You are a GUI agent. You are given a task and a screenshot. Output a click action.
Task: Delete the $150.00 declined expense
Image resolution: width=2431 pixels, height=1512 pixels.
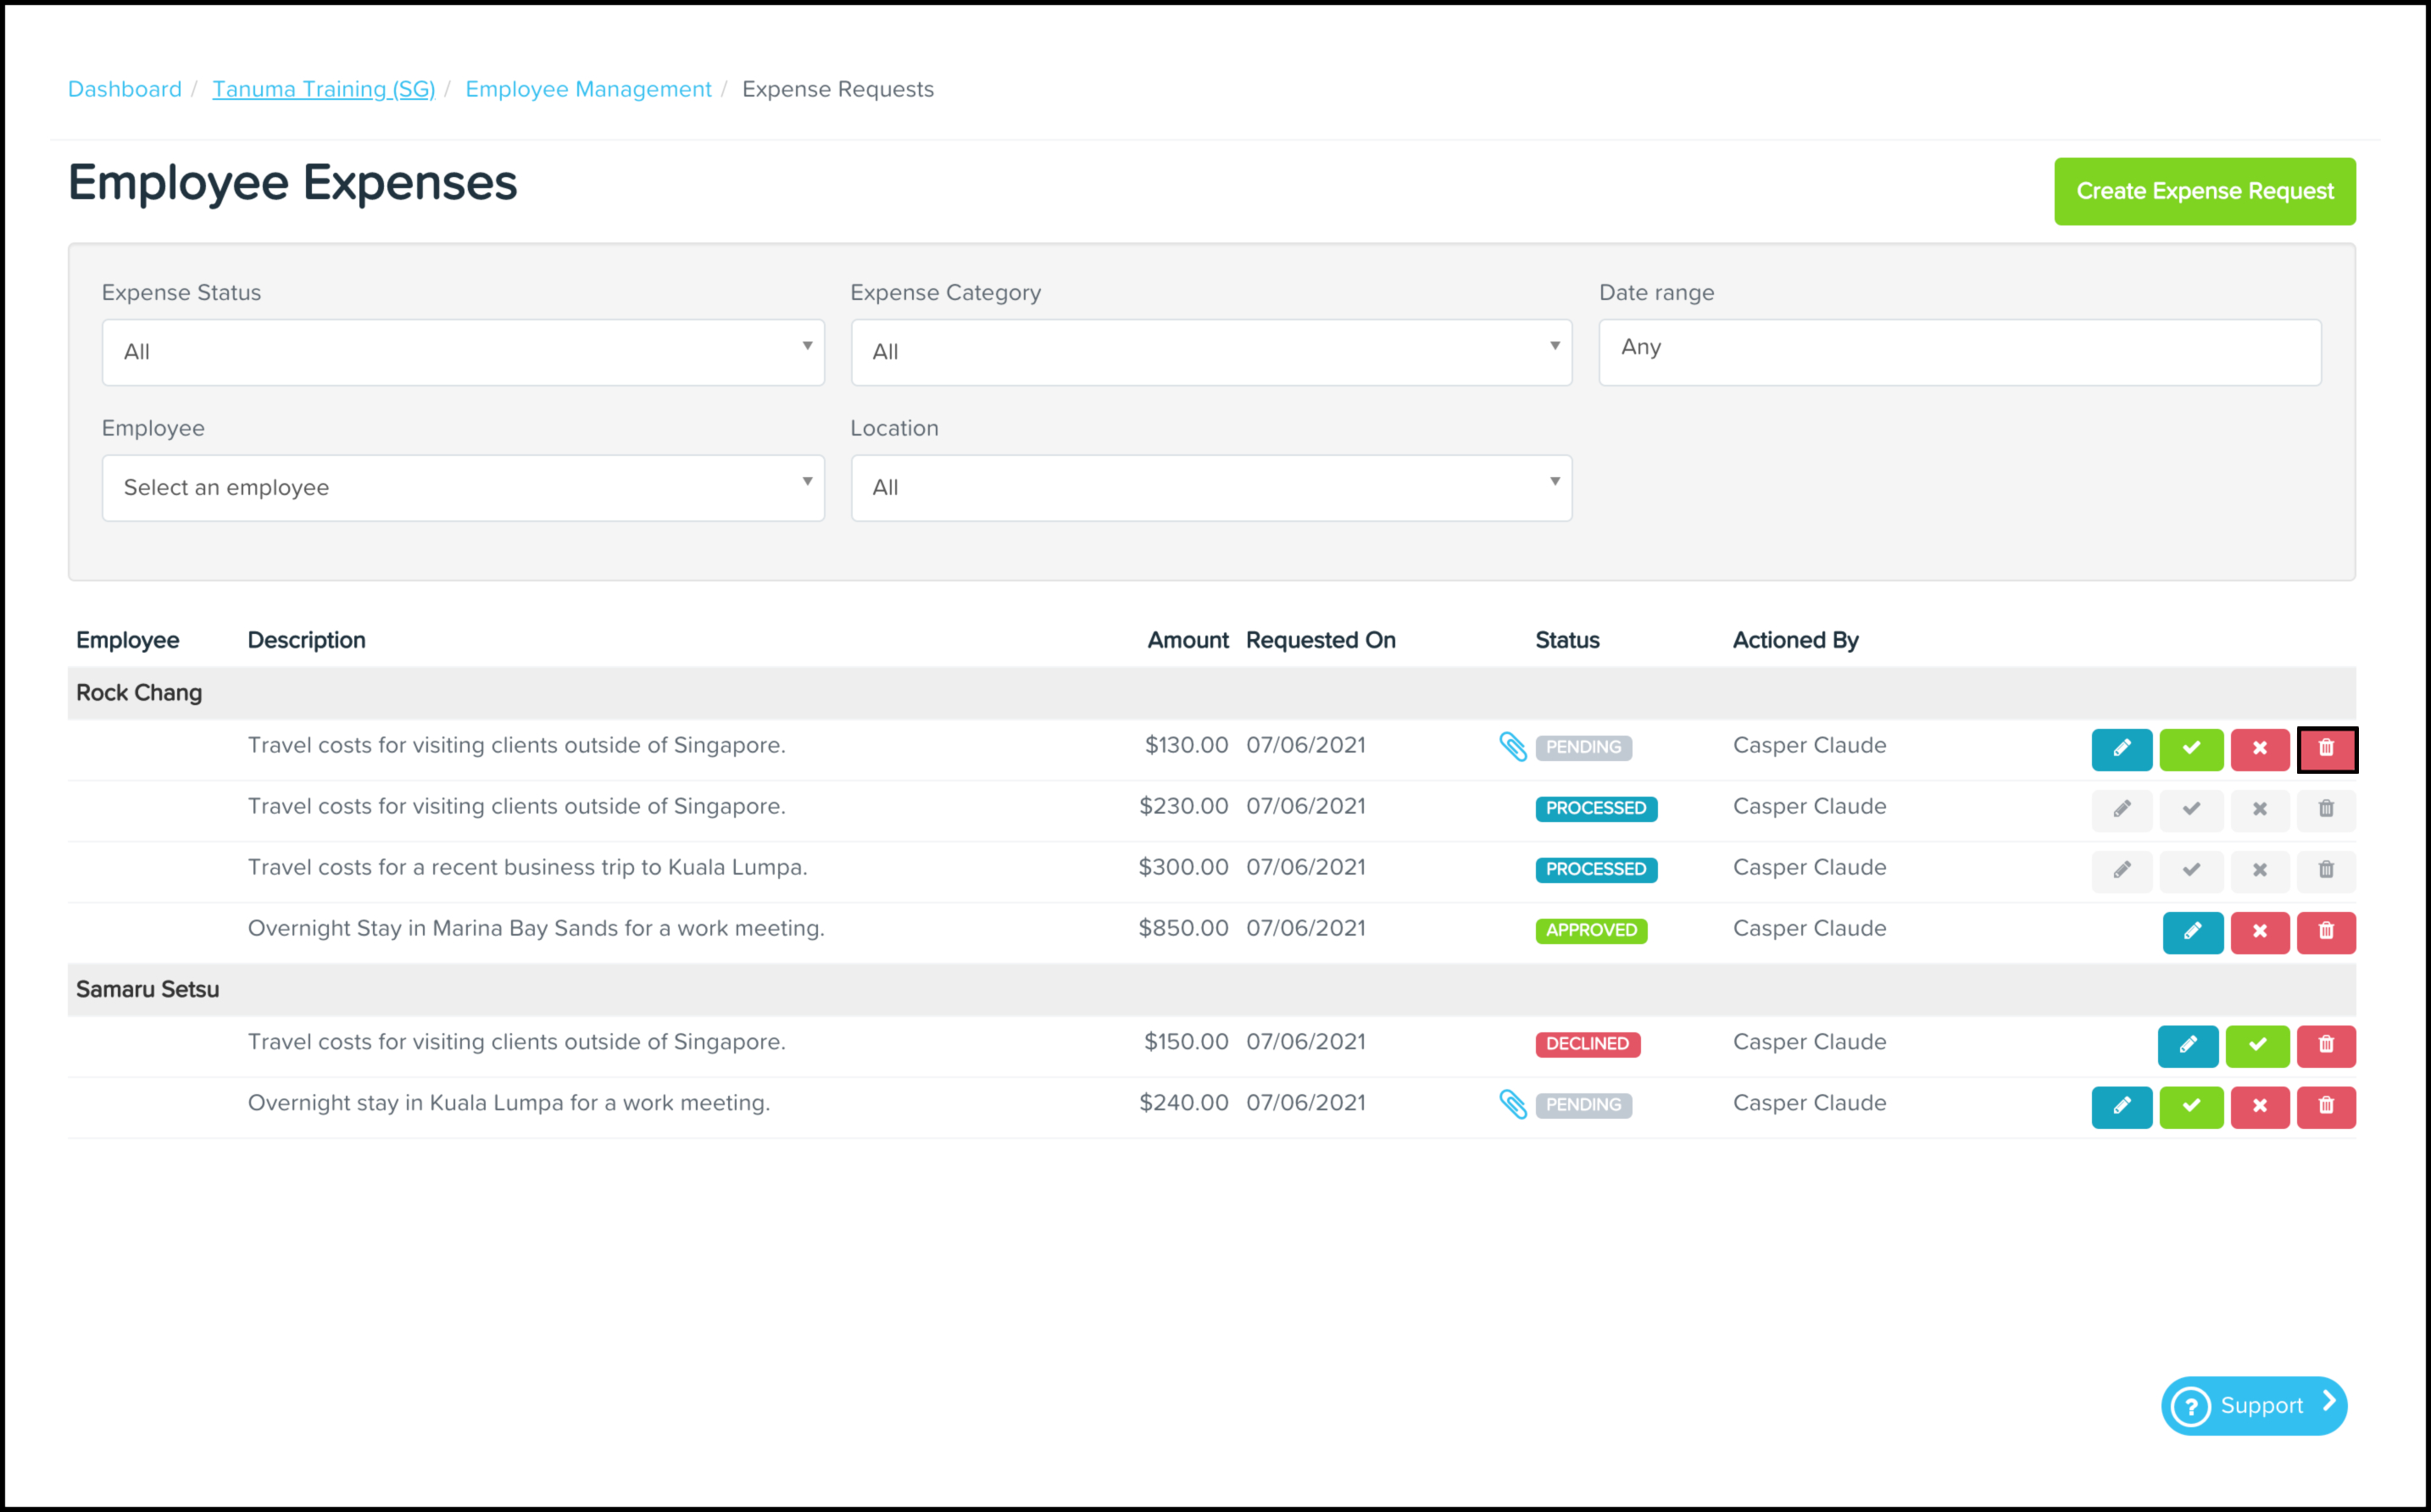(x=2326, y=1046)
